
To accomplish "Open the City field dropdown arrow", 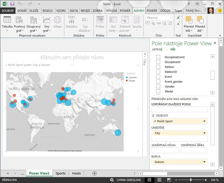I will click(x=204, y=133).
